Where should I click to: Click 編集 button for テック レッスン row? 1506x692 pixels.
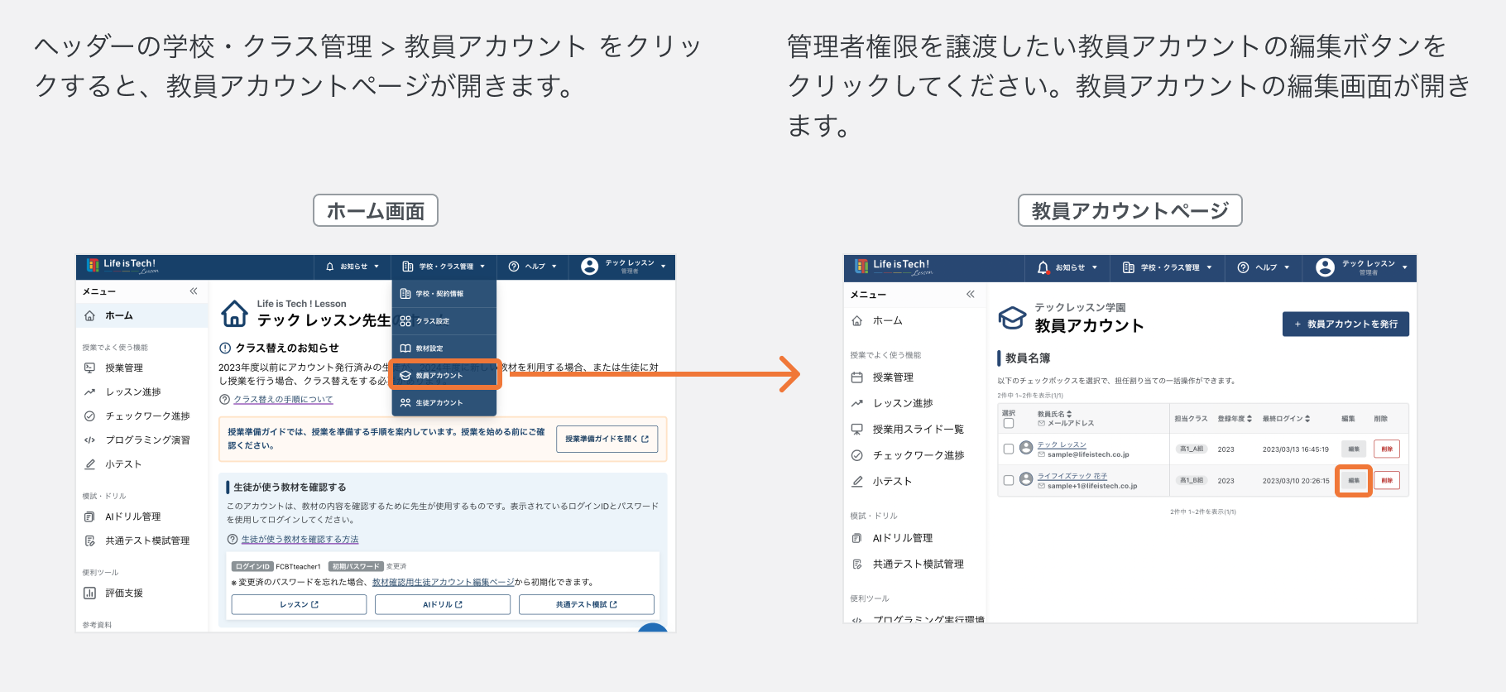click(1354, 449)
